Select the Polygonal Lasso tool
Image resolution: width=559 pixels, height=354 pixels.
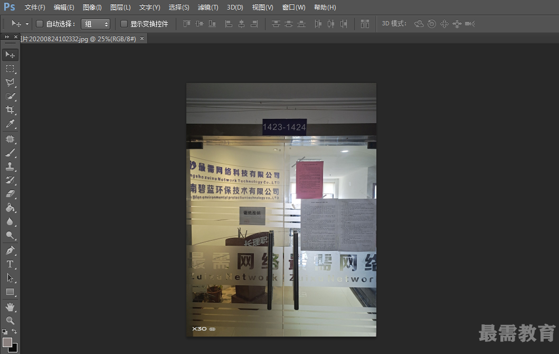coord(10,82)
